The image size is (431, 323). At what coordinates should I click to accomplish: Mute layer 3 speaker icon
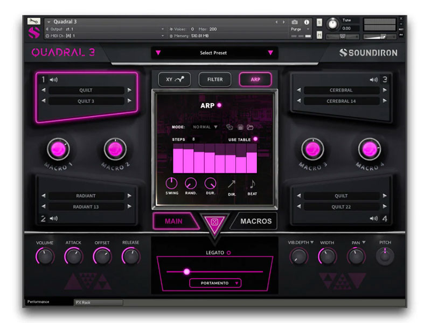373,80
